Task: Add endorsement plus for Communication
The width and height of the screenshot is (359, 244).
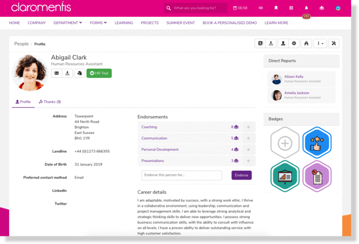Action: point(248,138)
